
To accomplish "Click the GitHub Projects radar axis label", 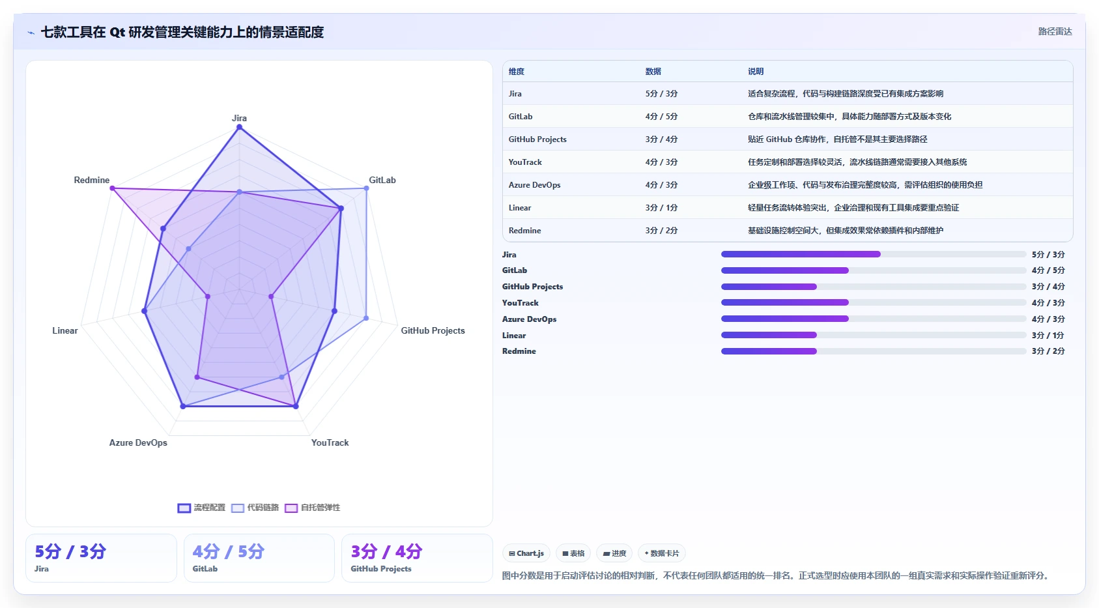I will coord(433,330).
